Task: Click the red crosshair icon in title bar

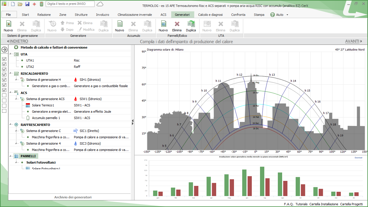Action: (x=34, y=4)
